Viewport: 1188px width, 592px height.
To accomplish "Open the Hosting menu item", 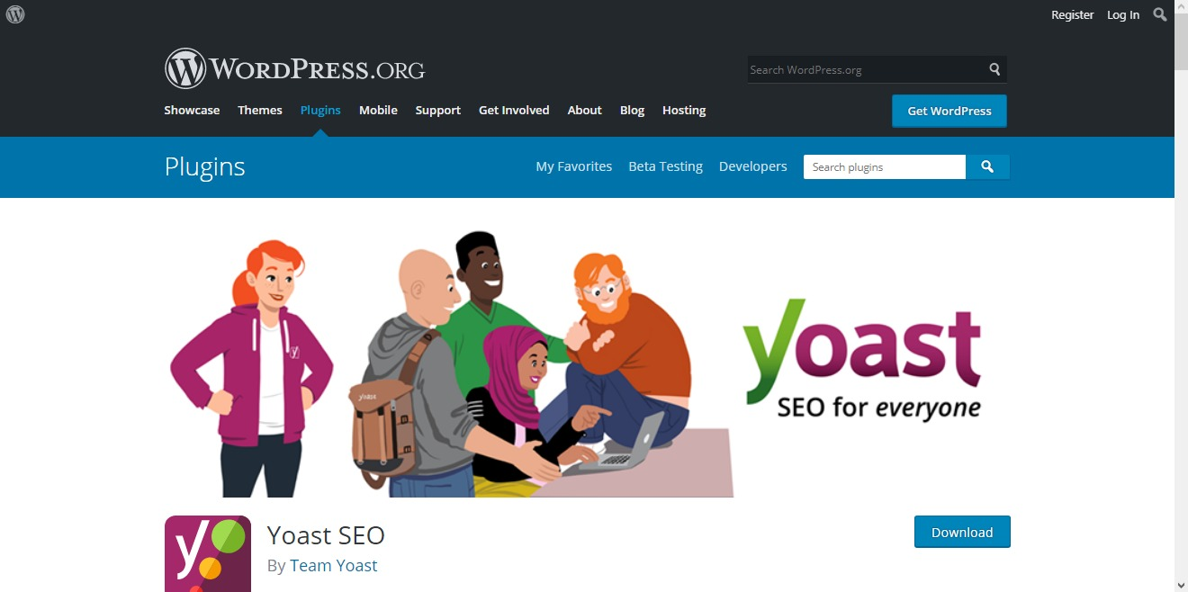I will tap(684, 110).
